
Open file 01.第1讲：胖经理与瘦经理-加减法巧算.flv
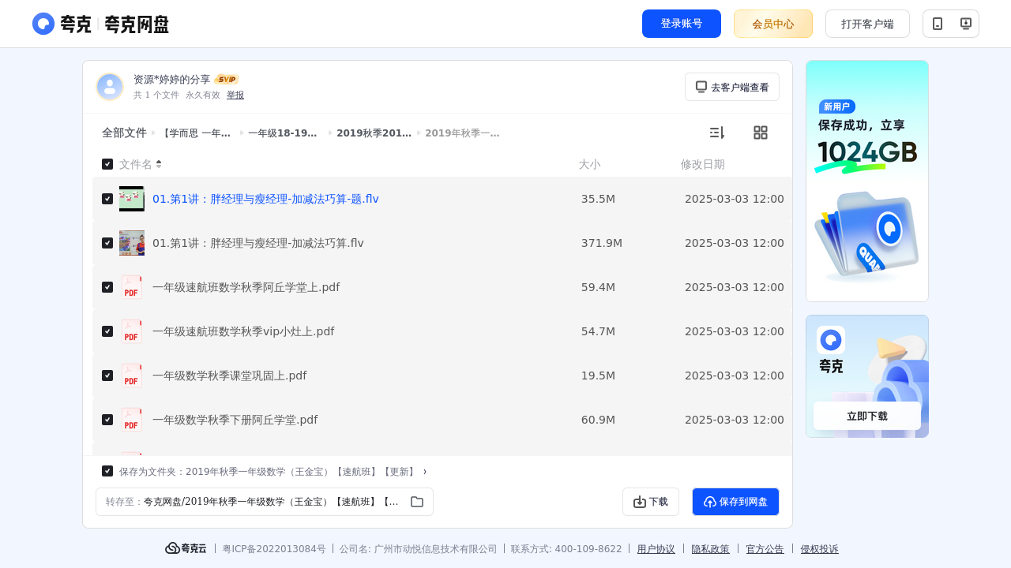click(x=258, y=243)
